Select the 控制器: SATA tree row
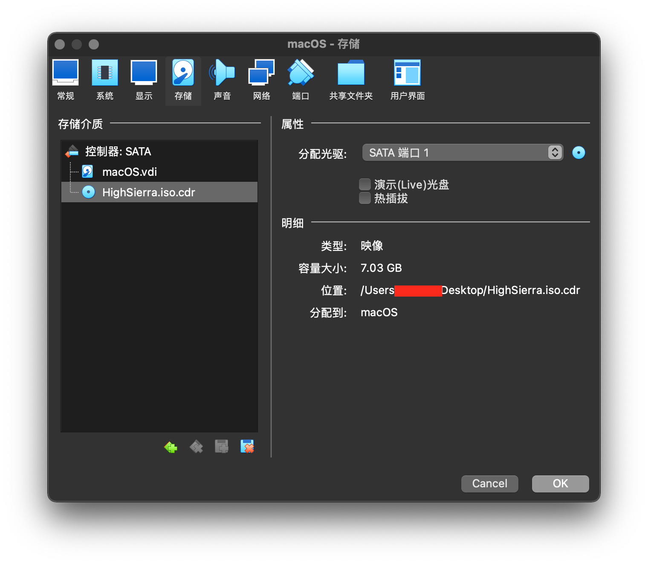This screenshot has width=648, height=565. pyautogui.click(x=159, y=151)
